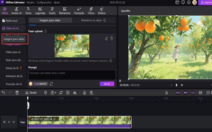Toggle the track lock icon
The image size is (212, 132).
coord(4,122)
